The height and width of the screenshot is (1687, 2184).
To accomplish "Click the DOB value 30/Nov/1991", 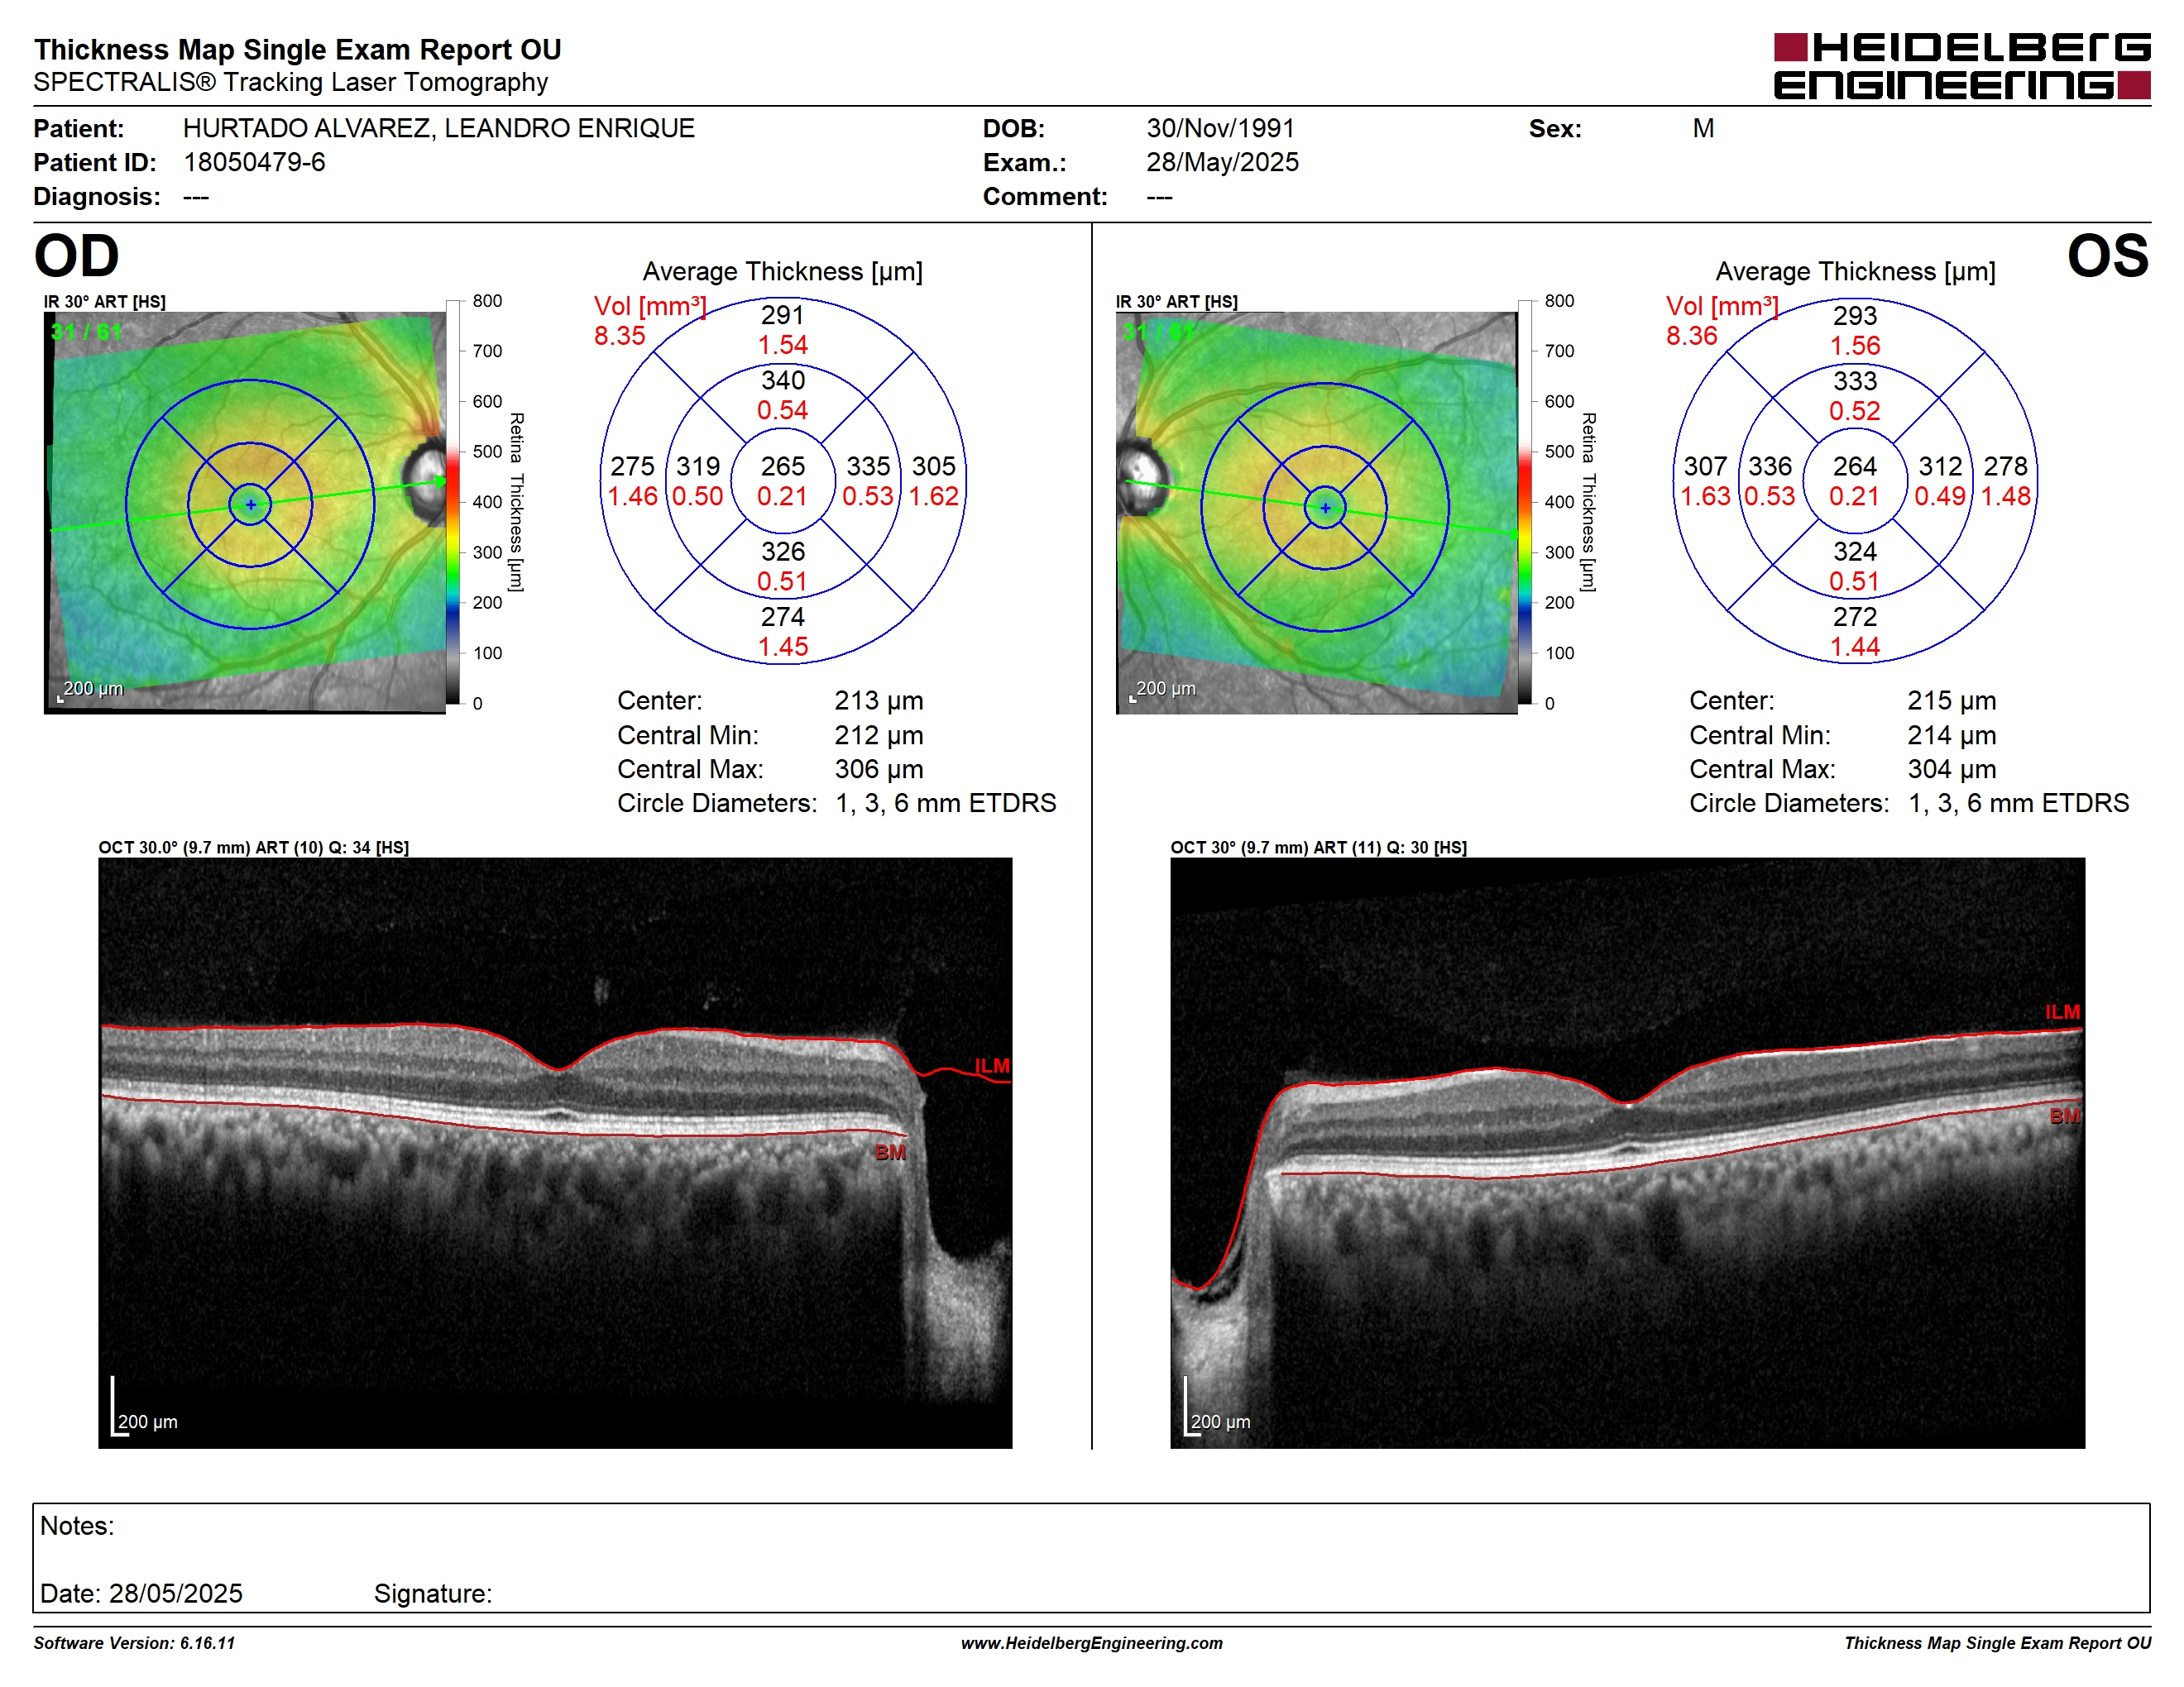I will point(1220,129).
